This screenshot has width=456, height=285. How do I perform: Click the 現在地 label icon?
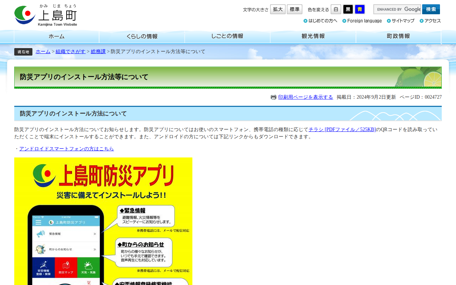24,52
